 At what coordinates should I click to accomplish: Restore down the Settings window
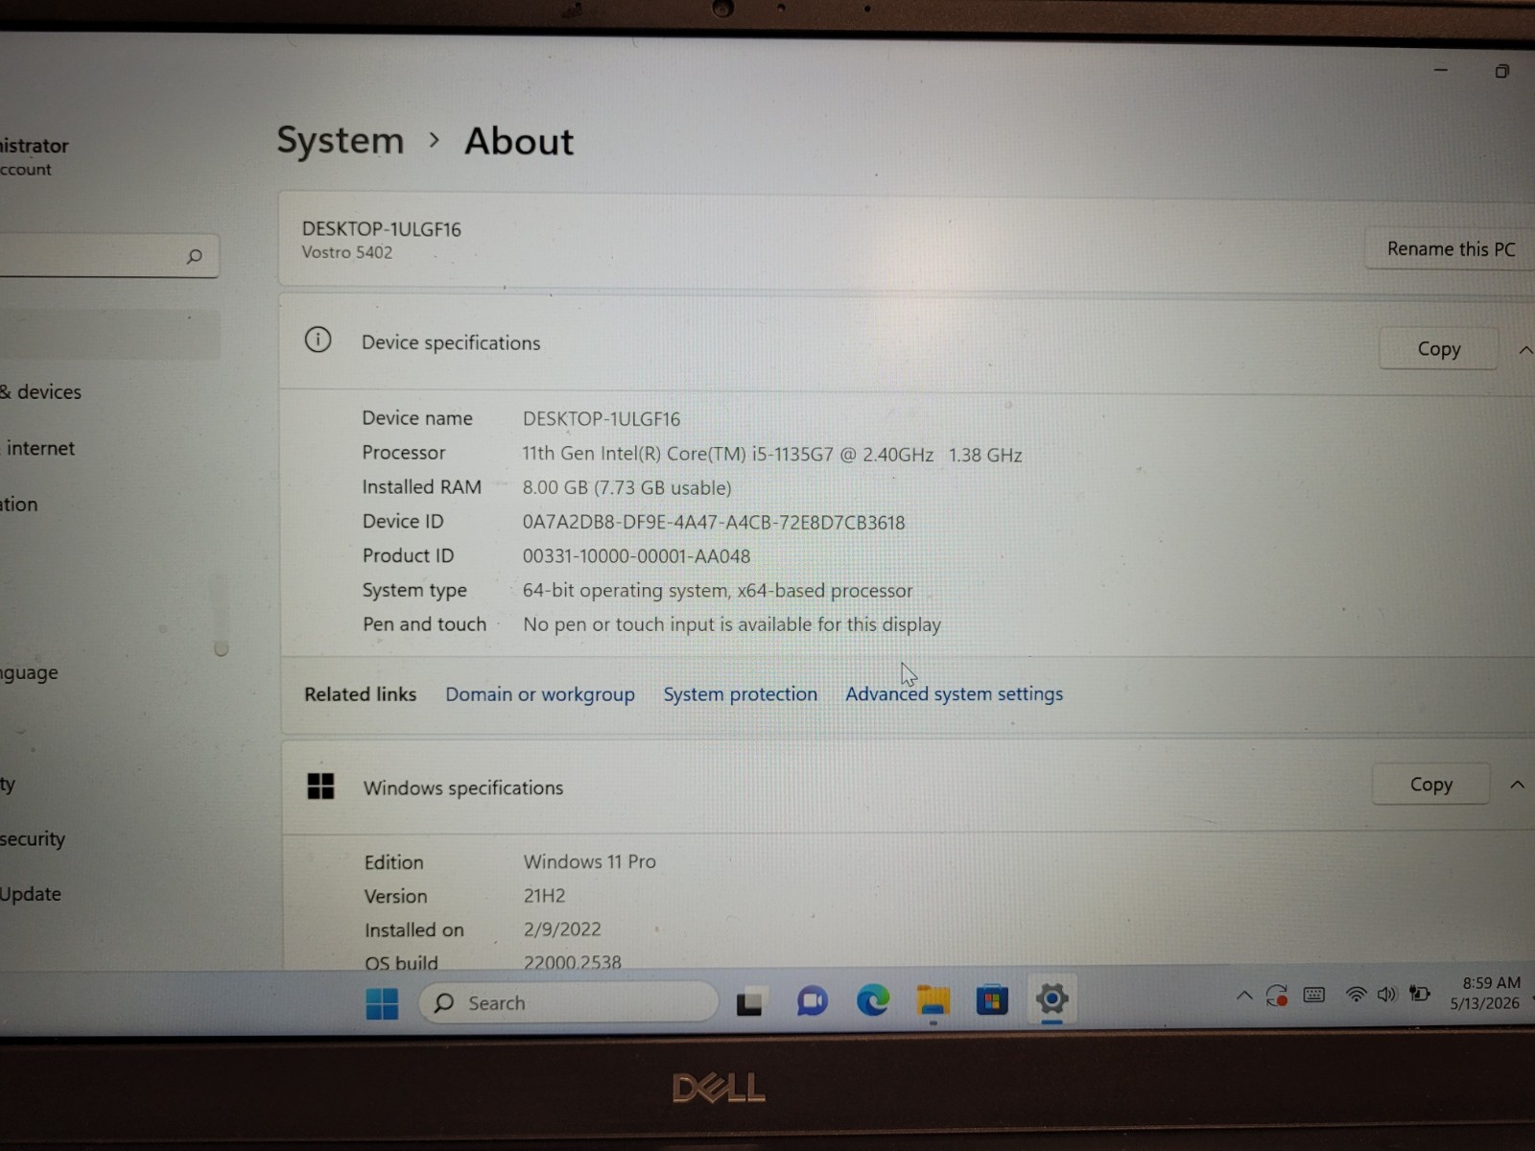point(1501,71)
